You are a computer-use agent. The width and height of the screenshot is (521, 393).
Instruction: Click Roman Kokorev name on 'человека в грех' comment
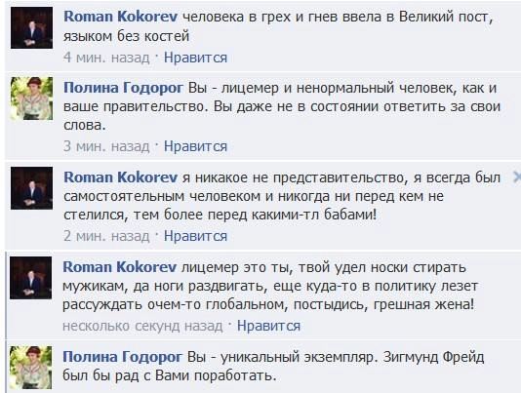click(x=120, y=17)
